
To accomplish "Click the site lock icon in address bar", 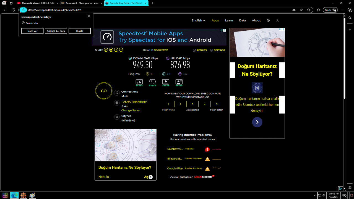I will coord(23,10).
